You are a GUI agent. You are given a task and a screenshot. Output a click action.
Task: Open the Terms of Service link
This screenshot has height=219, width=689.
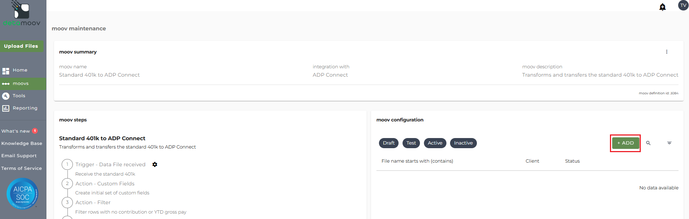click(x=21, y=168)
